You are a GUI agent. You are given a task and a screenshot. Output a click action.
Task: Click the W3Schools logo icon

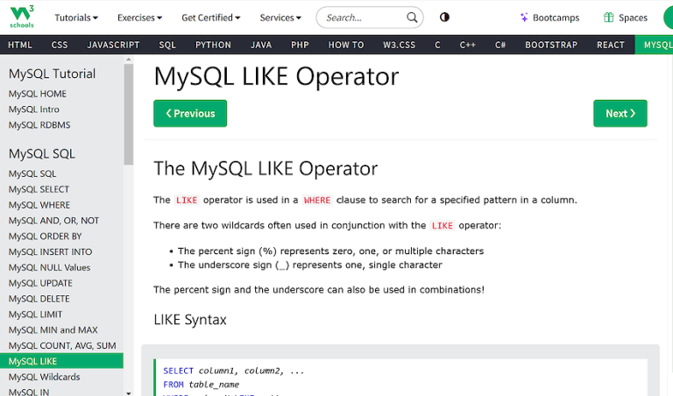point(24,17)
